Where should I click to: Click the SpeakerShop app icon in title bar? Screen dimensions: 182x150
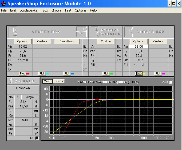(x=3, y=3)
